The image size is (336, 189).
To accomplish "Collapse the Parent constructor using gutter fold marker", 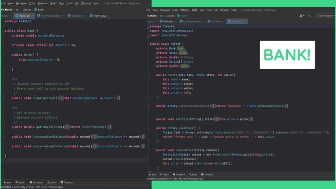I will (149, 75).
